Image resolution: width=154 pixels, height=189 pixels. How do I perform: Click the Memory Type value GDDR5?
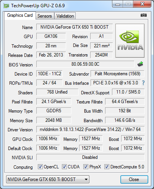pyautogui.click(x=54, y=111)
